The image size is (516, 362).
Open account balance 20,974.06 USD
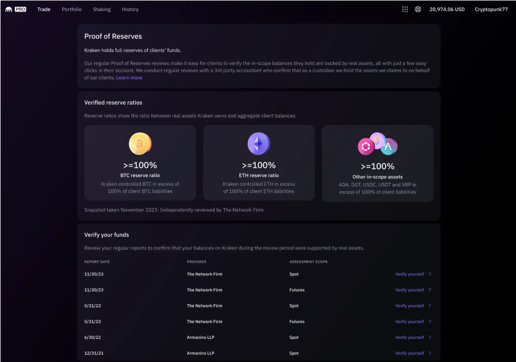[x=447, y=9]
